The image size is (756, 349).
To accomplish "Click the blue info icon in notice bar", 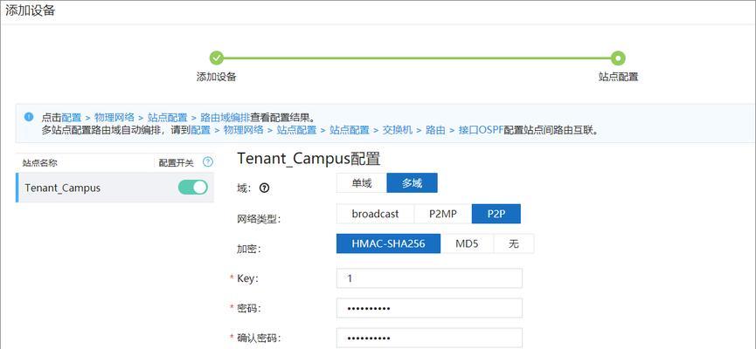I will click(29, 117).
